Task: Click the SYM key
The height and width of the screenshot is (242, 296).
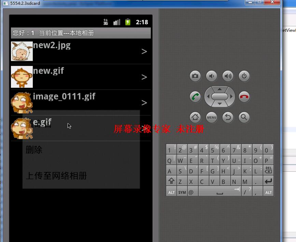Action: [x=182, y=191]
